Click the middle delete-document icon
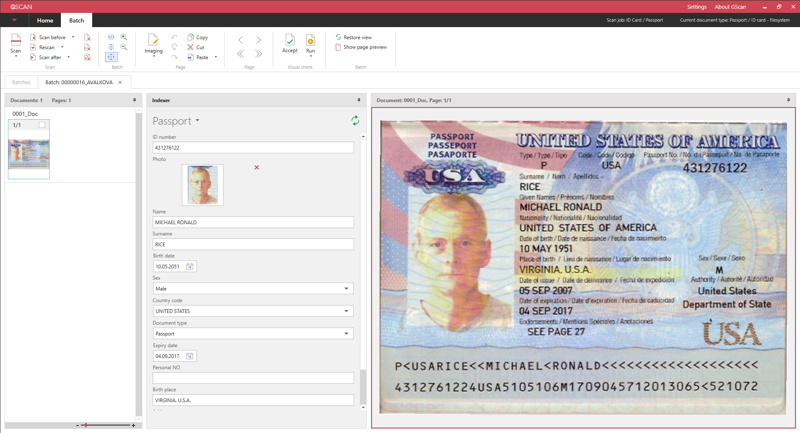Image resolution: width=800 pixels, height=433 pixels. click(87, 47)
